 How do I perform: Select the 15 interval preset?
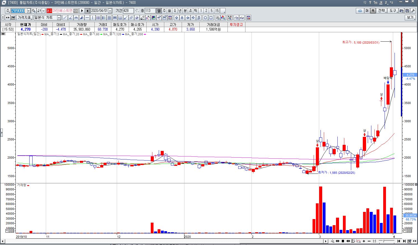[217, 11]
